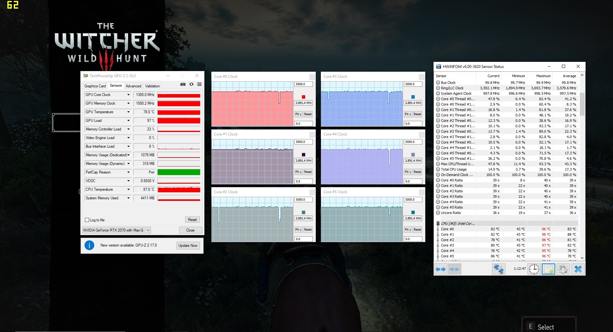Click the blue info icon in update notice
This screenshot has height=332, width=613.
89,245
